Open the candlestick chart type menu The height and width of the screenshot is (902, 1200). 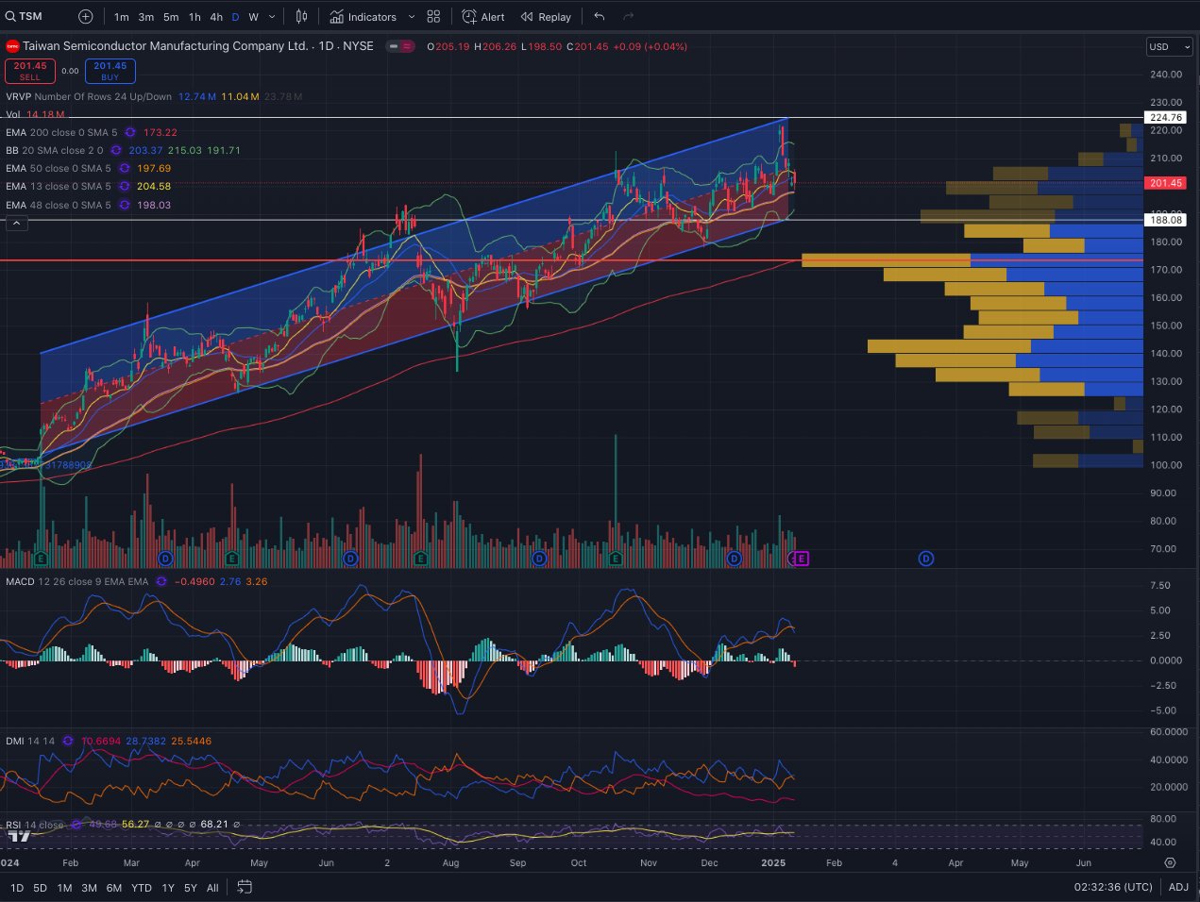coord(302,16)
